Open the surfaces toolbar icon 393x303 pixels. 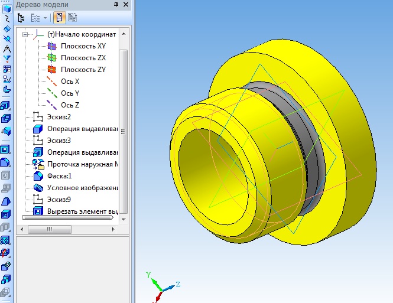tap(7, 29)
